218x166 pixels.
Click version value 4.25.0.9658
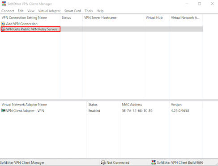(x=180, y=111)
